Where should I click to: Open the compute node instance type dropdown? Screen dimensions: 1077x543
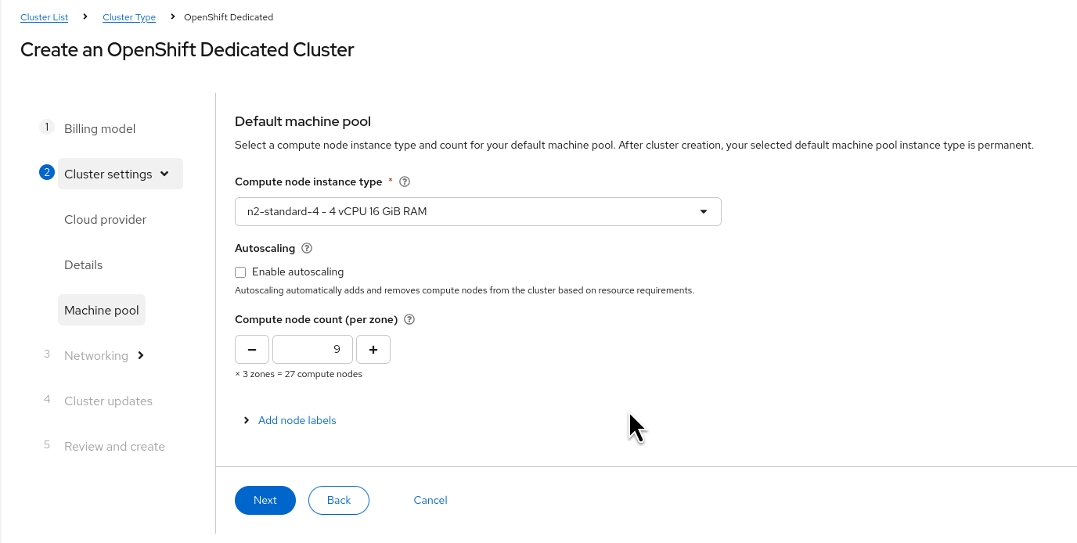click(477, 211)
